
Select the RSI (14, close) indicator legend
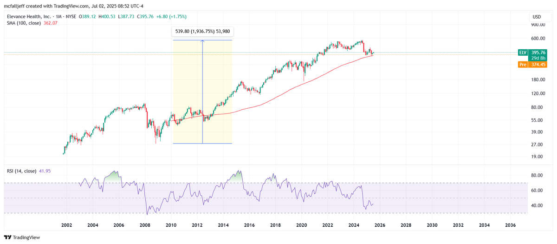tap(21, 171)
